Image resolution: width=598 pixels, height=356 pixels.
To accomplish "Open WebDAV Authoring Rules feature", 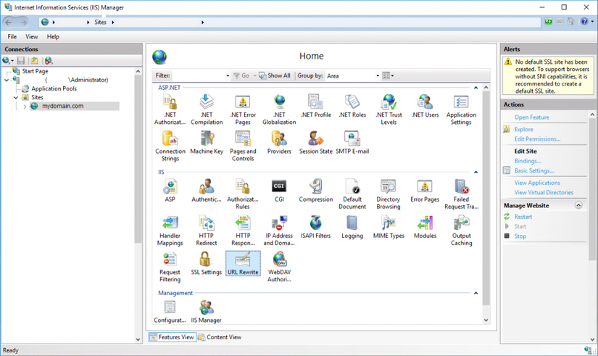I will coord(279,267).
